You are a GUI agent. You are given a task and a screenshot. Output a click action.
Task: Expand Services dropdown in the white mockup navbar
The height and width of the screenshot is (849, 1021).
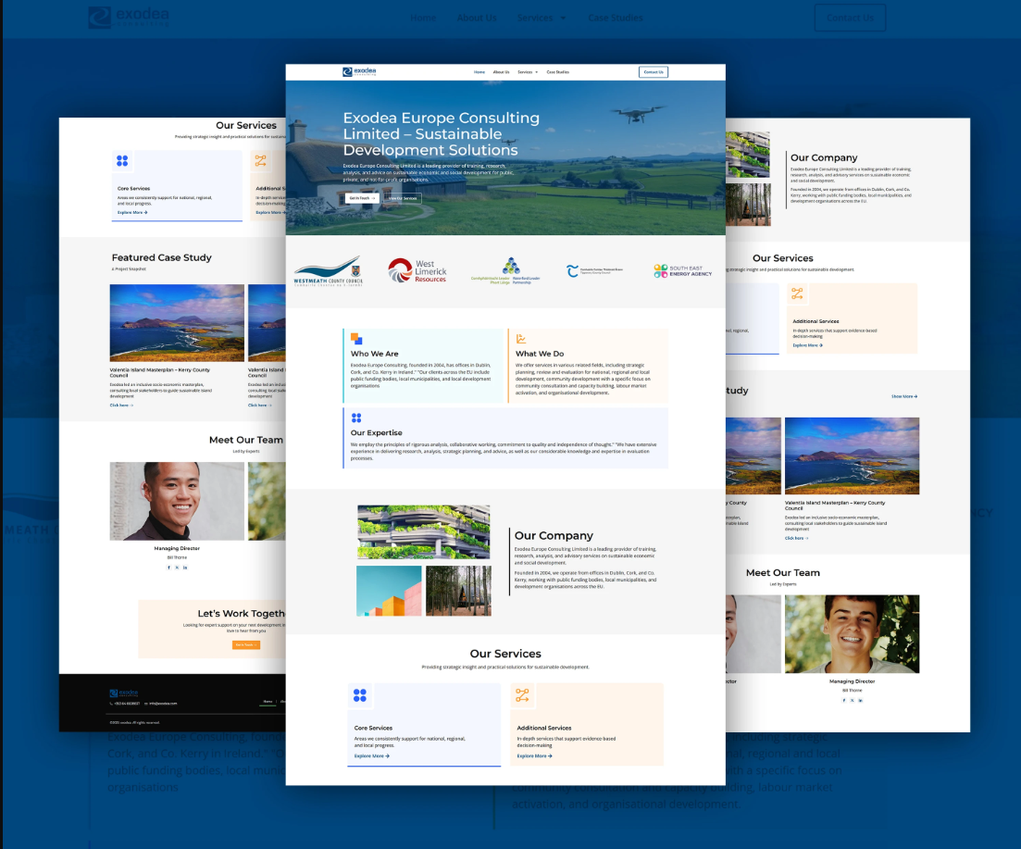tap(528, 72)
